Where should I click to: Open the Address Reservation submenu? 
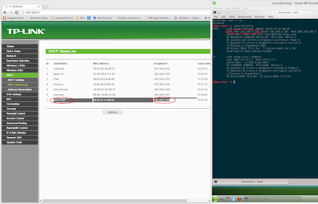20,89
